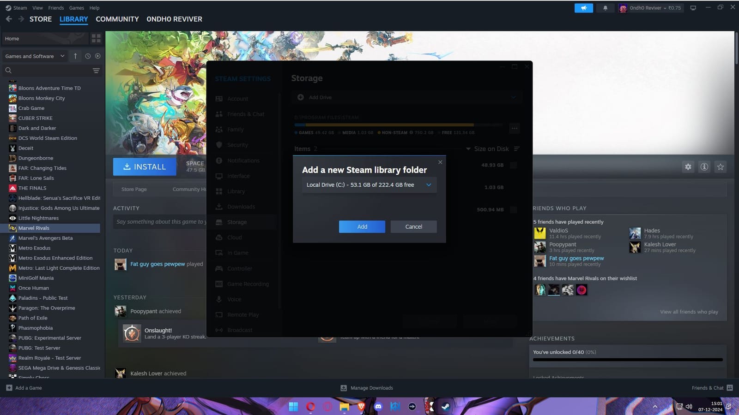
Task: Click the View all friends who play link
Action: tap(689, 311)
